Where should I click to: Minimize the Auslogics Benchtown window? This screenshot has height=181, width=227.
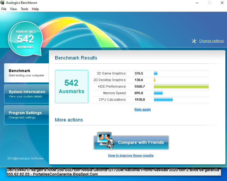(x=197, y=3)
